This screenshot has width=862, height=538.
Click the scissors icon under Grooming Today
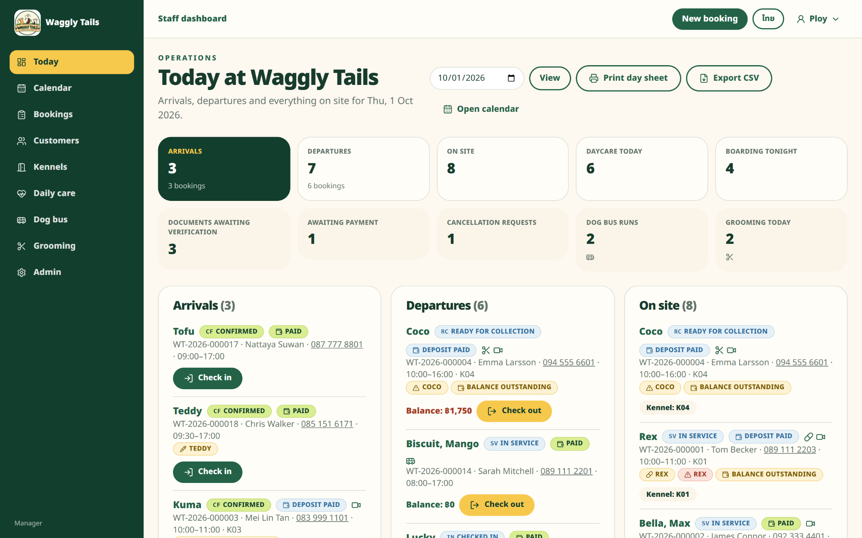729,257
